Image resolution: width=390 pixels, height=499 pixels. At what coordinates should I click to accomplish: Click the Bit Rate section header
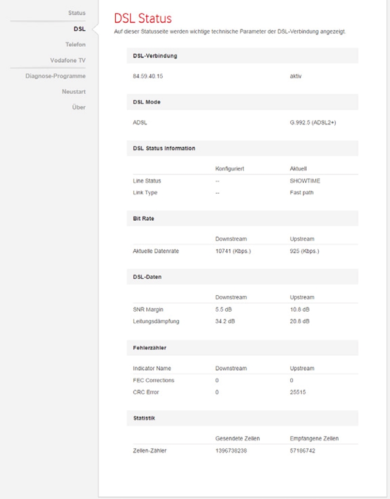143,218
